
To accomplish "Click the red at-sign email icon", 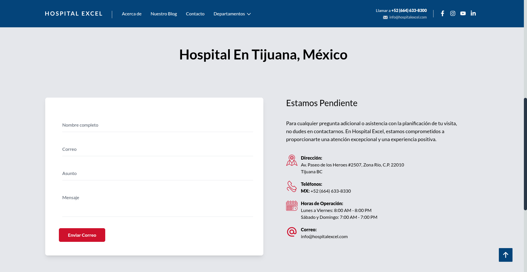I will (x=292, y=232).
